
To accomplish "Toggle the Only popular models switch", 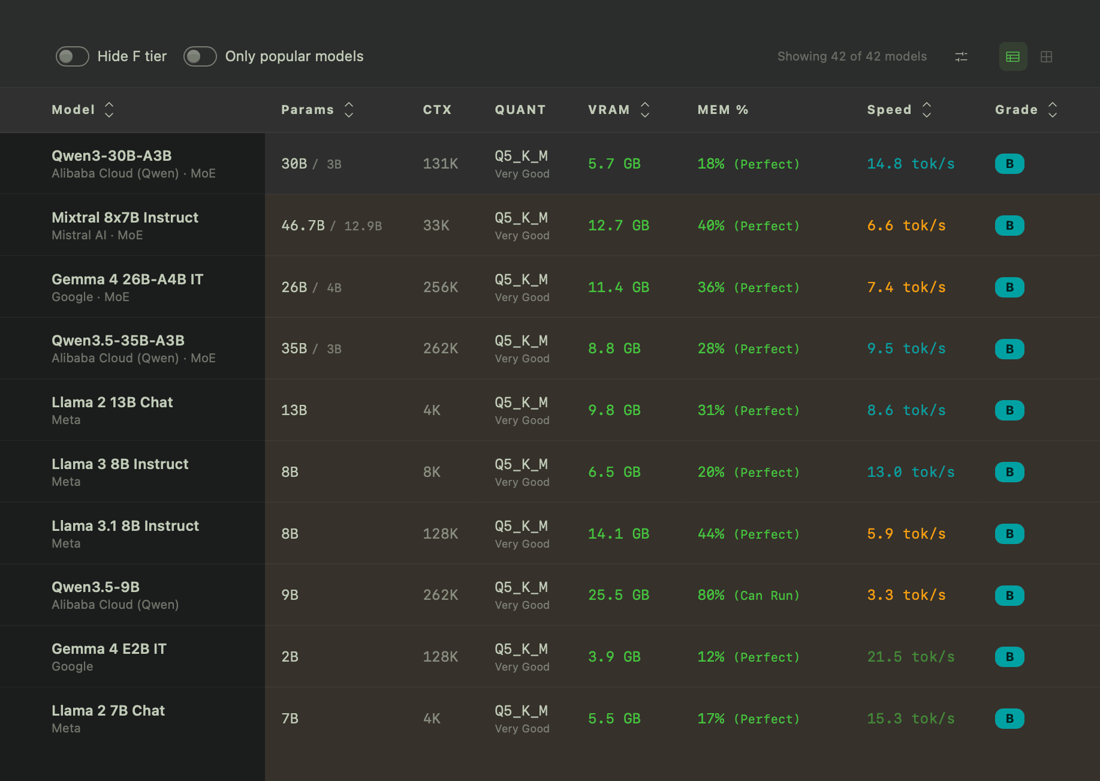I will [x=200, y=56].
